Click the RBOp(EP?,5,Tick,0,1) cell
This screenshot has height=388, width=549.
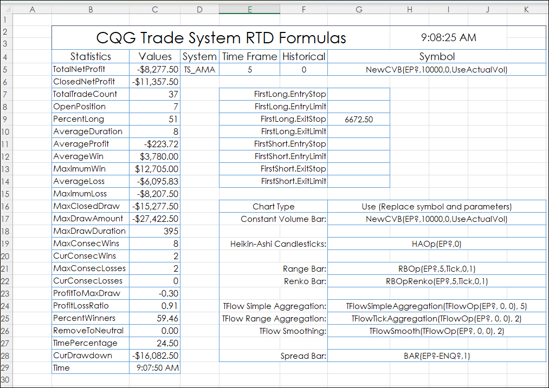(437, 269)
